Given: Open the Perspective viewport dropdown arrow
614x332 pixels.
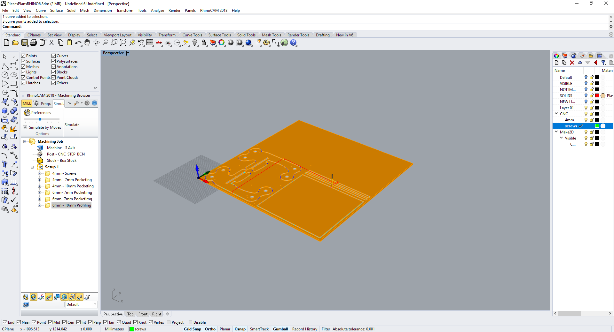Looking at the screenshot, I should (x=128, y=53).
